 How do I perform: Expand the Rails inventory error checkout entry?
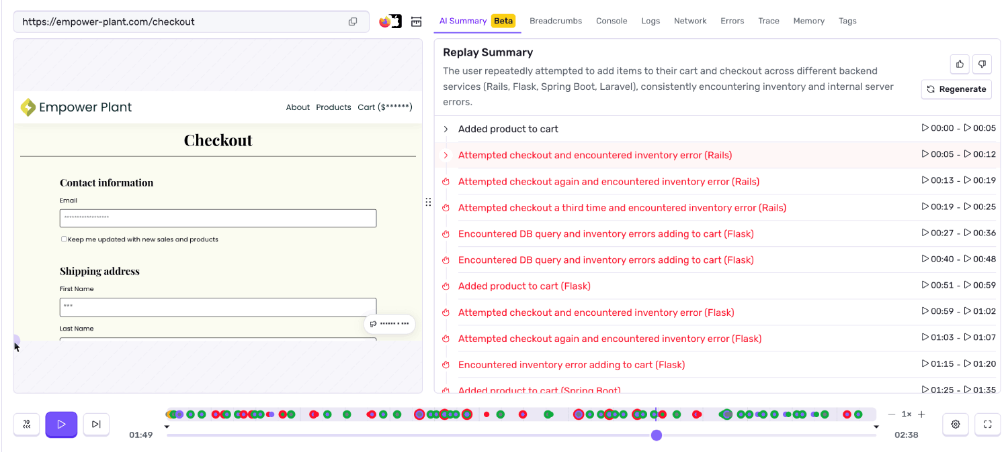tap(446, 155)
